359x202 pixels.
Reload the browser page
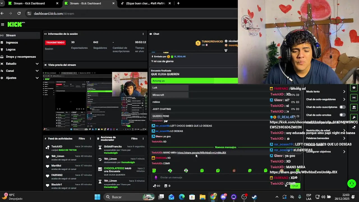[x=19, y=13]
